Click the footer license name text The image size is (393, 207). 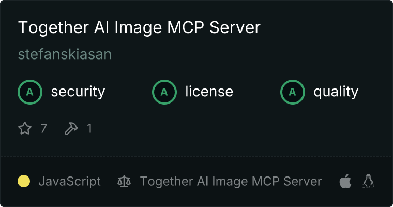(231, 182)
